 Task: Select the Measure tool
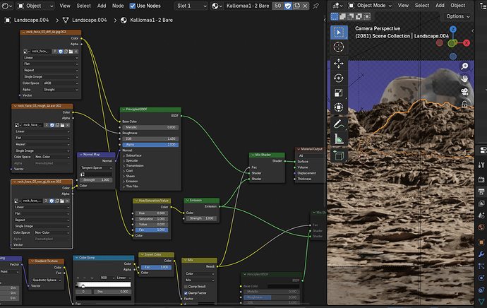tap(339, 138)
